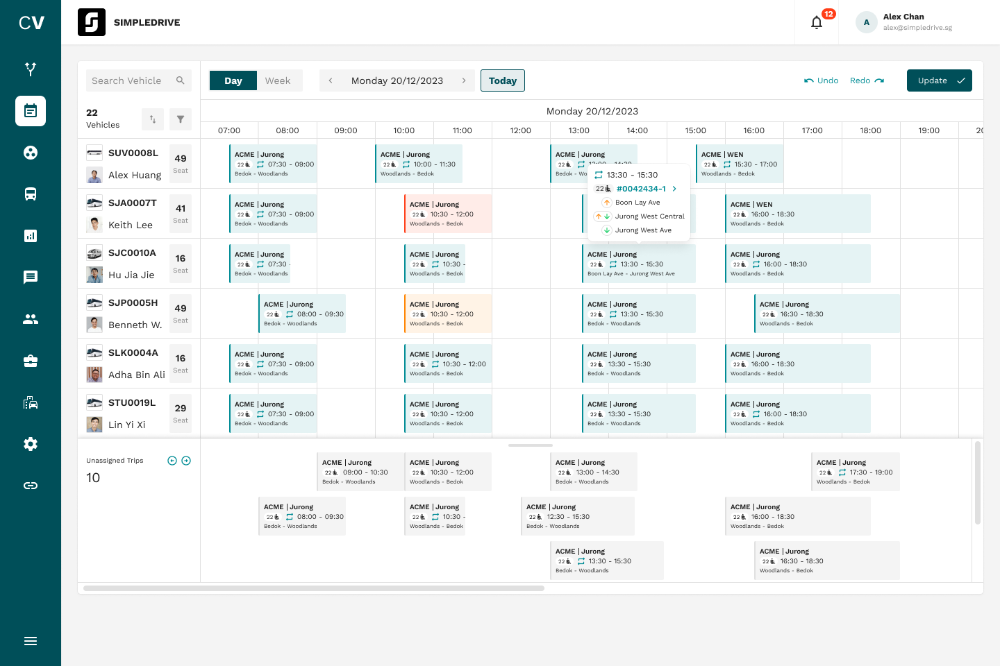Expand the hamburger menu at sidebar bottom
This screenshot has width=1000, height=666.
tap(31, 641)
